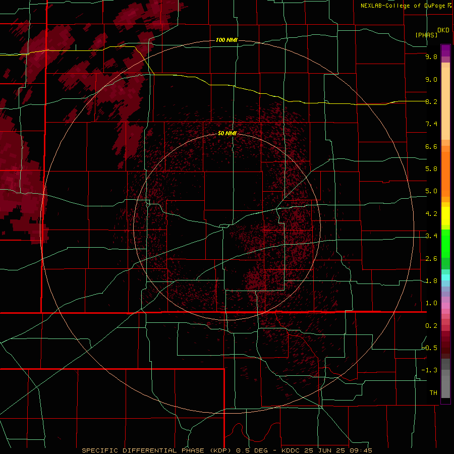Pick the pink segment of color bar

pyautogui.click(x=445, y=306)
